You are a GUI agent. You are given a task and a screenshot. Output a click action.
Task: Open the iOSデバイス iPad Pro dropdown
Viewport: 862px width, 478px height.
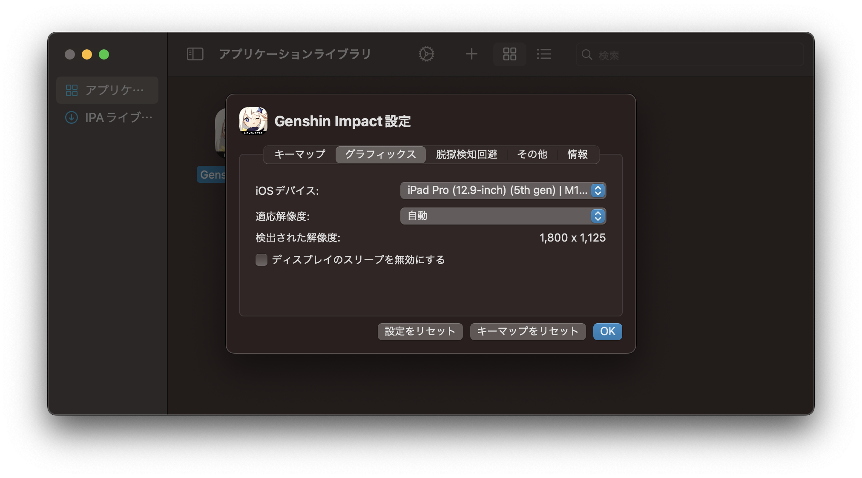pyautogui.click(x=503, y=191)
